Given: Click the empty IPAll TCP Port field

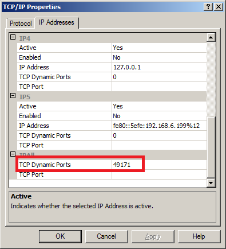Looking at the screenshot, I should click(159, 174).
